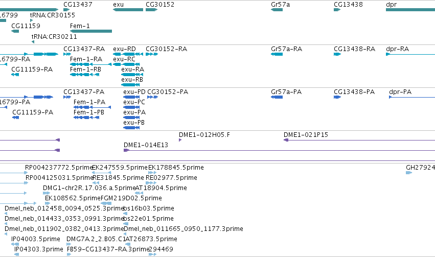Select the dpr-RA transcript label
The image size is (435, 257).
point(398,49)
